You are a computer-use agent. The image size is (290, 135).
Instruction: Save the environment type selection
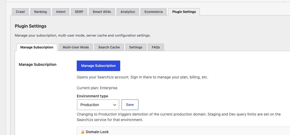click(x=130, y=105)
